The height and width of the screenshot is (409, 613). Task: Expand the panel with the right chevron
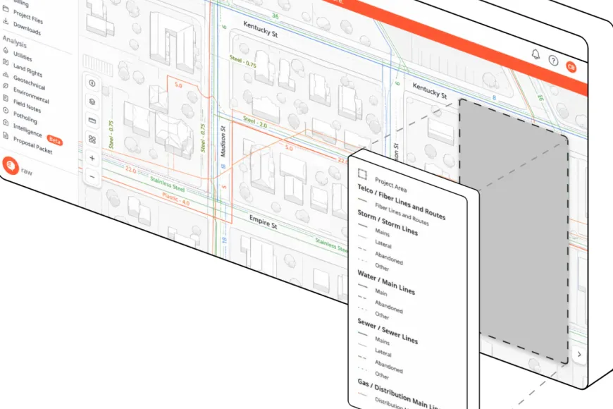(x=579, y=354)
